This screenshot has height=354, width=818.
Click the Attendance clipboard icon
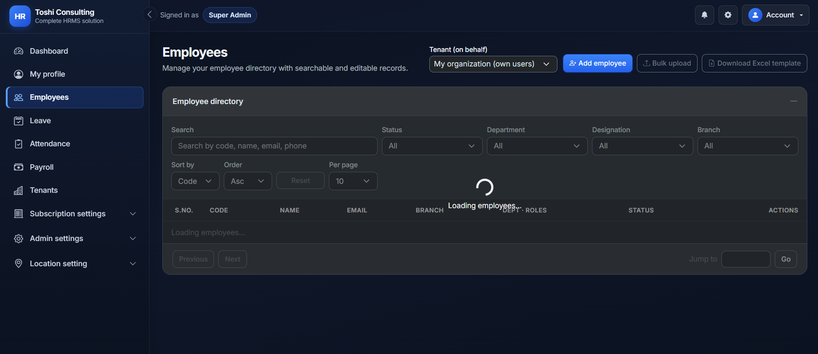coord(18,144)
